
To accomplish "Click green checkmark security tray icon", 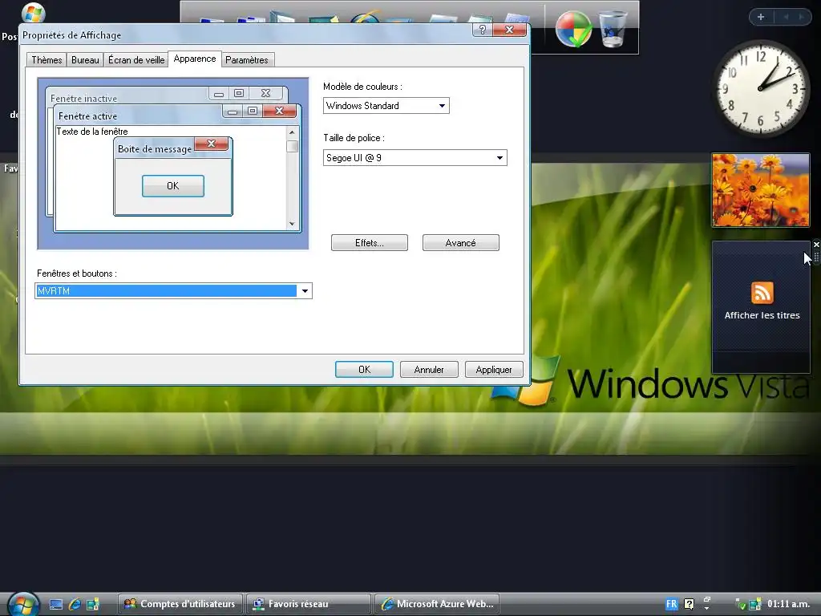I will (741, 605).
